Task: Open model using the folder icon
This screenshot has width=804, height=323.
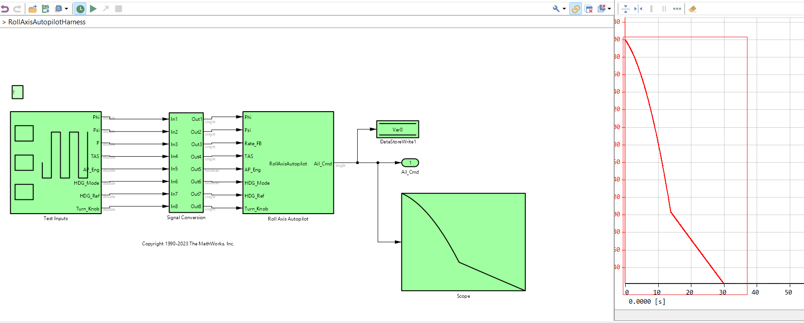Action: (33, 9)
